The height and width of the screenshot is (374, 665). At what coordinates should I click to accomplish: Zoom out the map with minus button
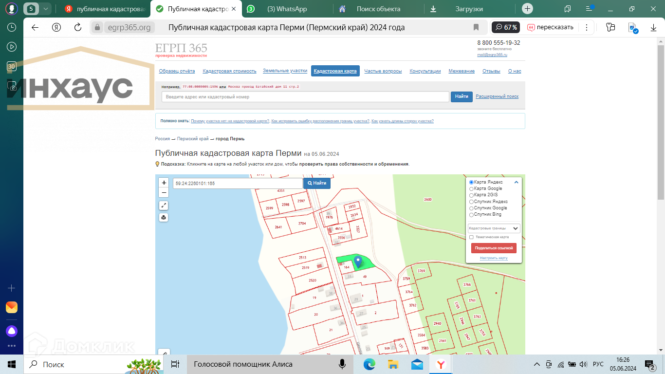tap(164, 193)
